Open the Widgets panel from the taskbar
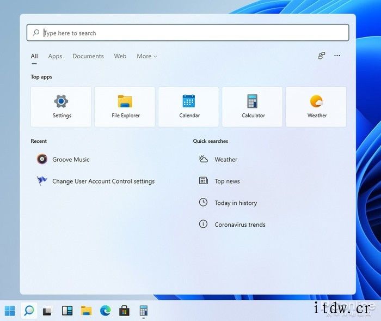381x321 pixels. click(x=67, y=311)
